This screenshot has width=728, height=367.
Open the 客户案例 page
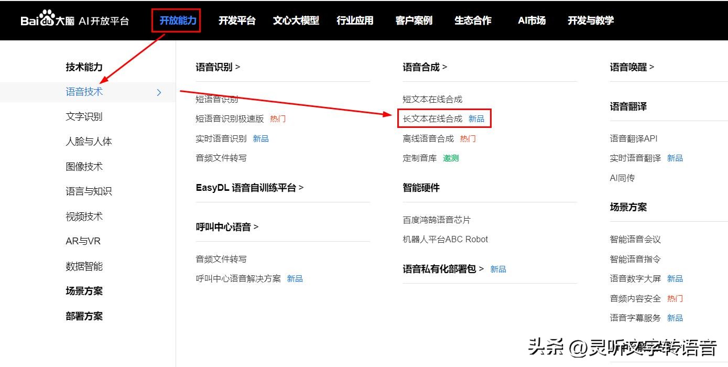click(414, 20)
